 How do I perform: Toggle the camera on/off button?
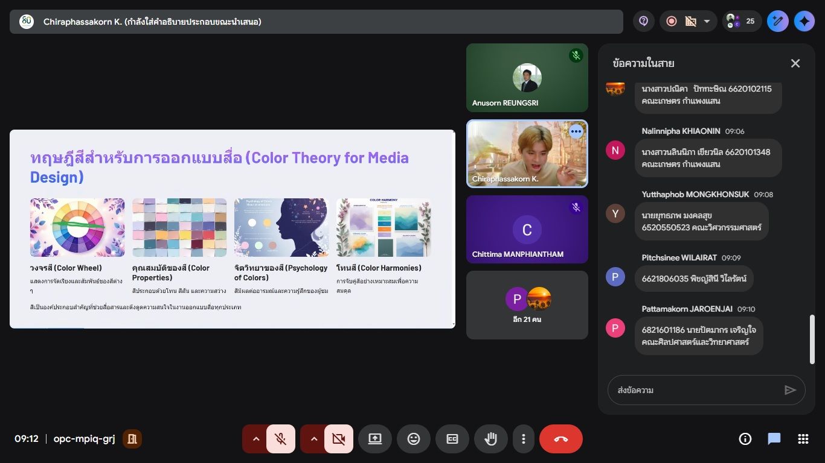pos(338,439)
